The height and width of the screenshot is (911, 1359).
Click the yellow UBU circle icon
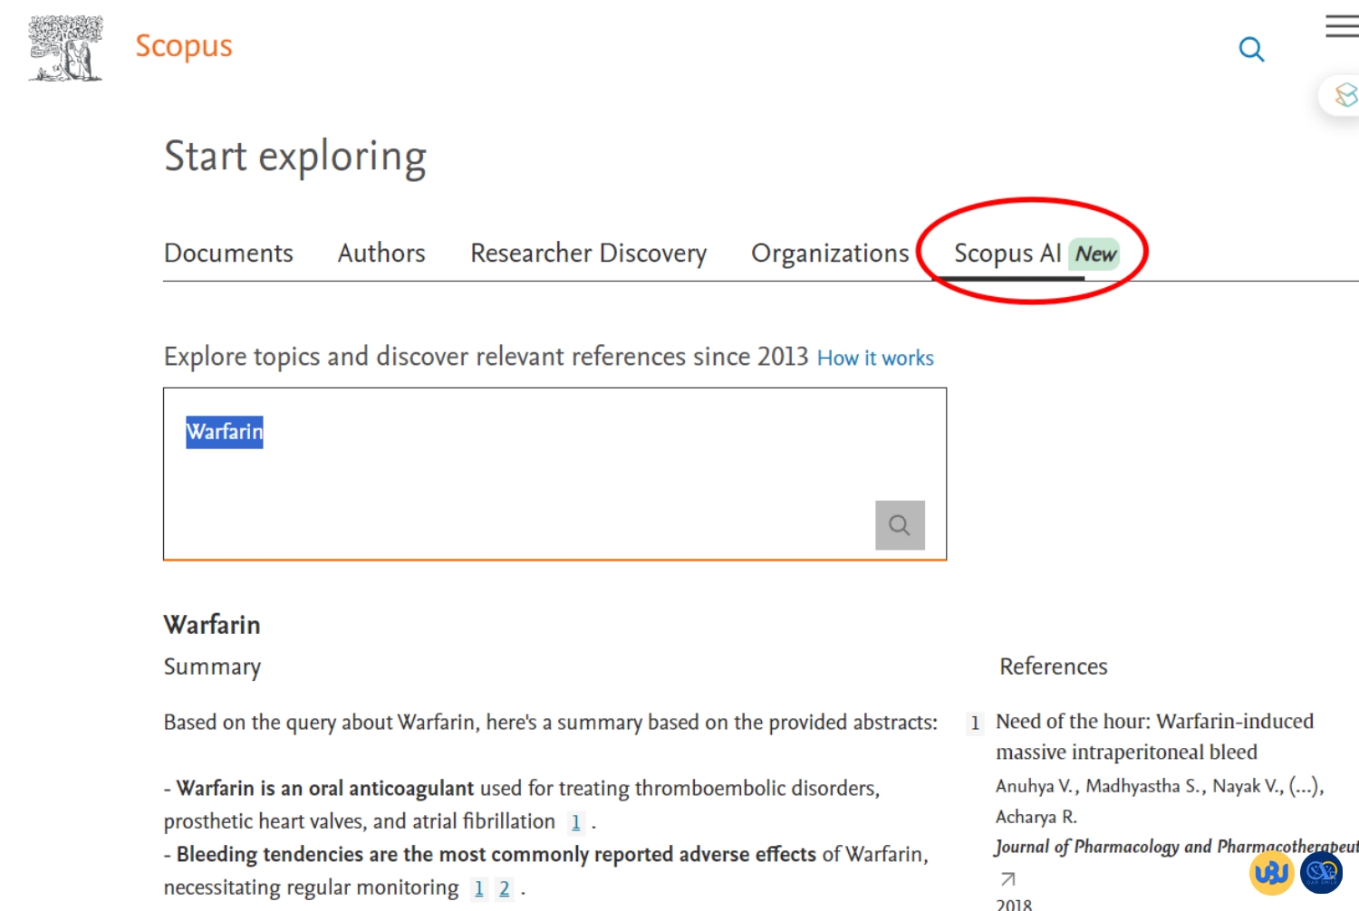pyautogui.click(x=1271, y=873)
